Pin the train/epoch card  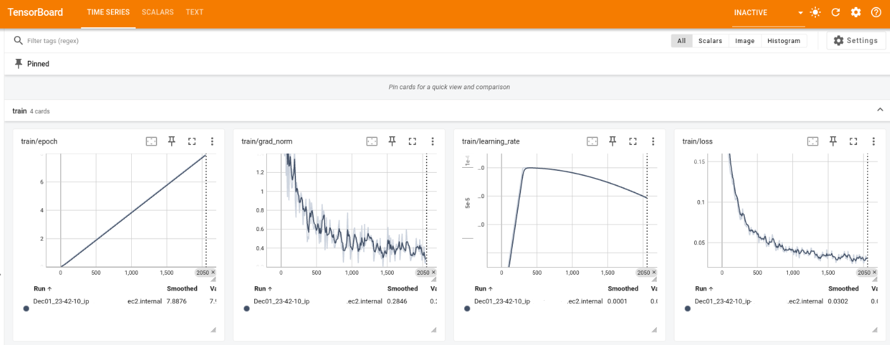171,141
